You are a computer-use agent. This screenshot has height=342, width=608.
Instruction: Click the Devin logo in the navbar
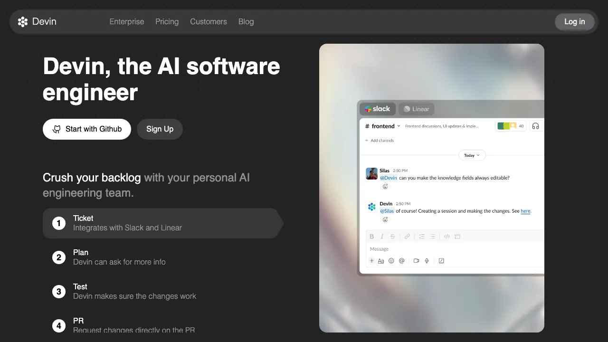[37, 21]
